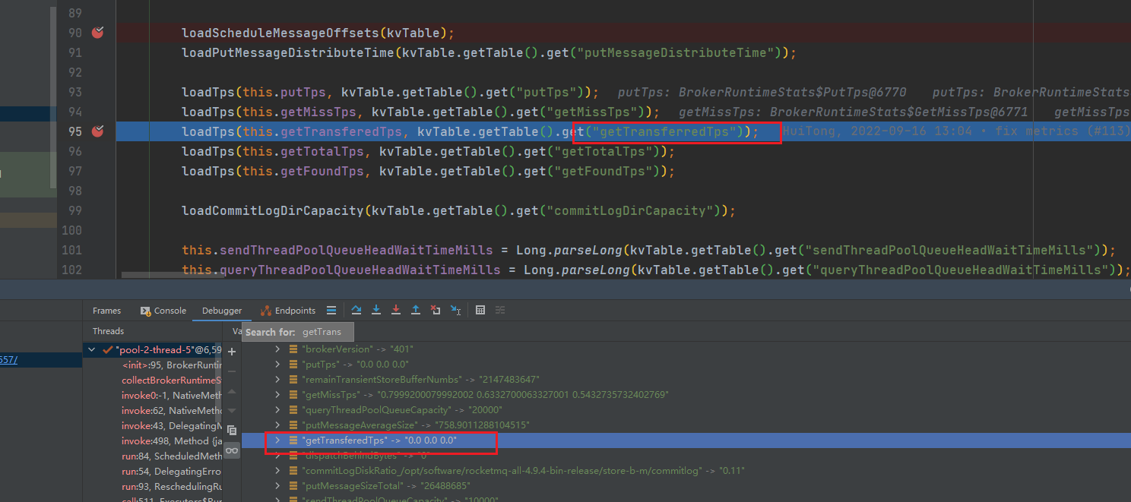Click the Force Step Into icon
1131x502 pixels.
(396, 310)
